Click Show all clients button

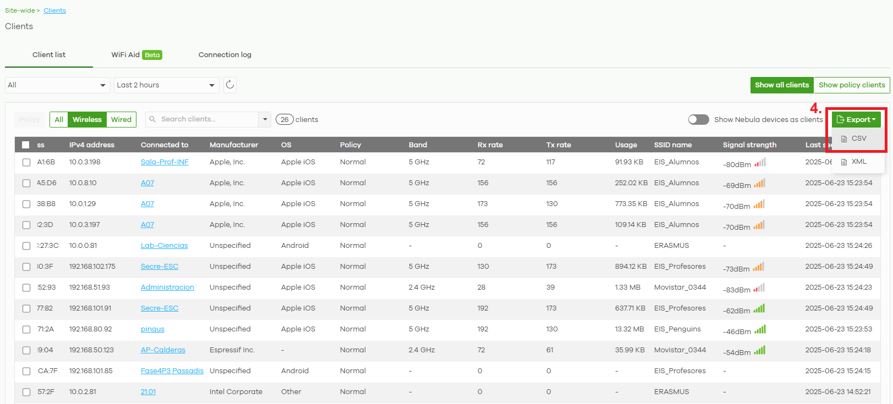pyautogui.click(x=782, y=85)
